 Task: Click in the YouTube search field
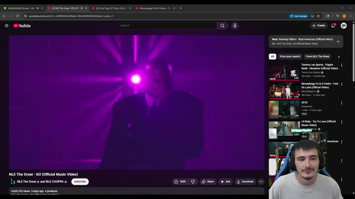pyautogui.click(x=167, y=25)
